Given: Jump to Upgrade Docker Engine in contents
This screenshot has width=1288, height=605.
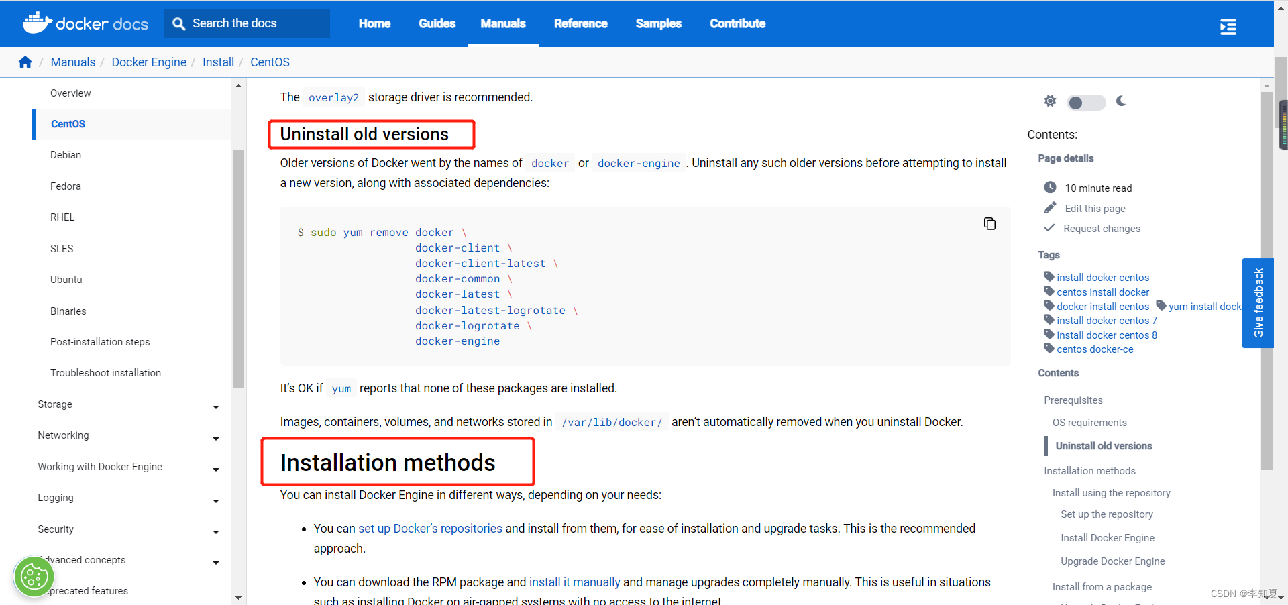Looking at the screenshot, I should [1112, 561].
